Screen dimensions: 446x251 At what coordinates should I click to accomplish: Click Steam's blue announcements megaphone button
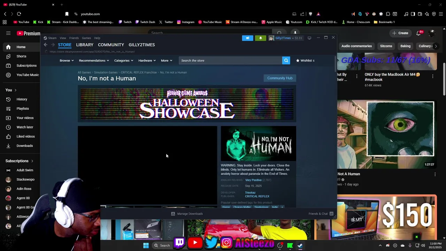click(247, 38)
